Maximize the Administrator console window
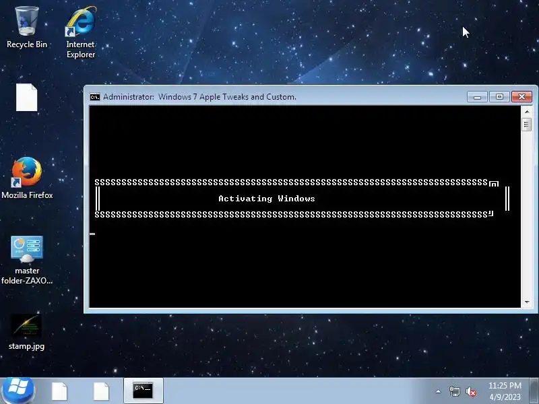This screenshot has width=539, height=404. 499,97
